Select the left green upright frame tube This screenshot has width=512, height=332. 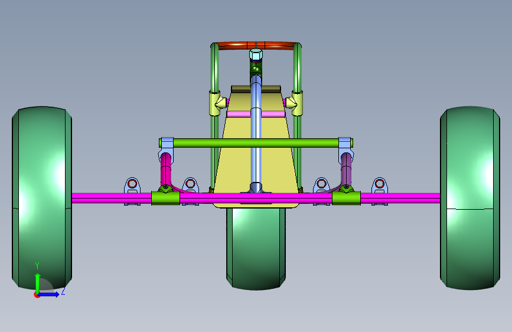tap(214, 67)
